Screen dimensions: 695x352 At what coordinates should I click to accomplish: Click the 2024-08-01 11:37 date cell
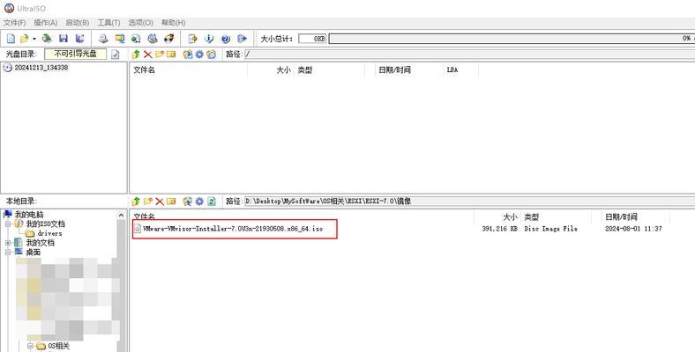pos(633,229)
